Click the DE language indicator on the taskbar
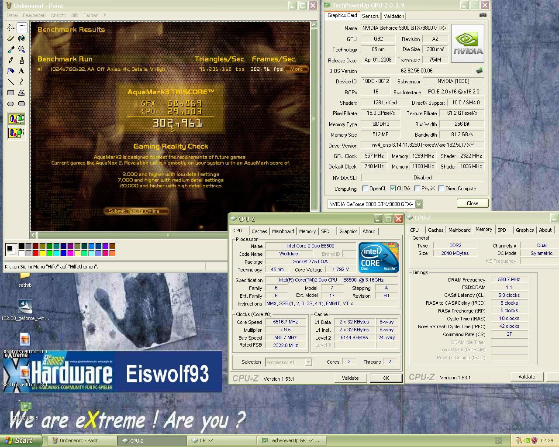This screenshot has height=447, width=559. point(499,440)
